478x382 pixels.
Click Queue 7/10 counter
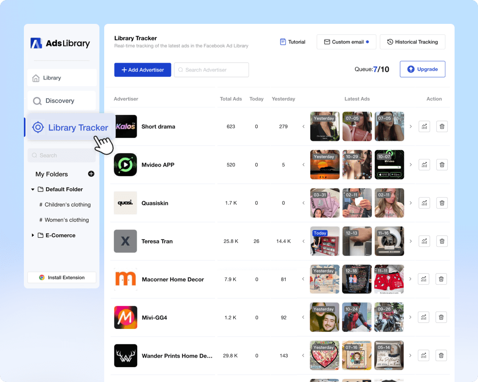pos(372,69)
